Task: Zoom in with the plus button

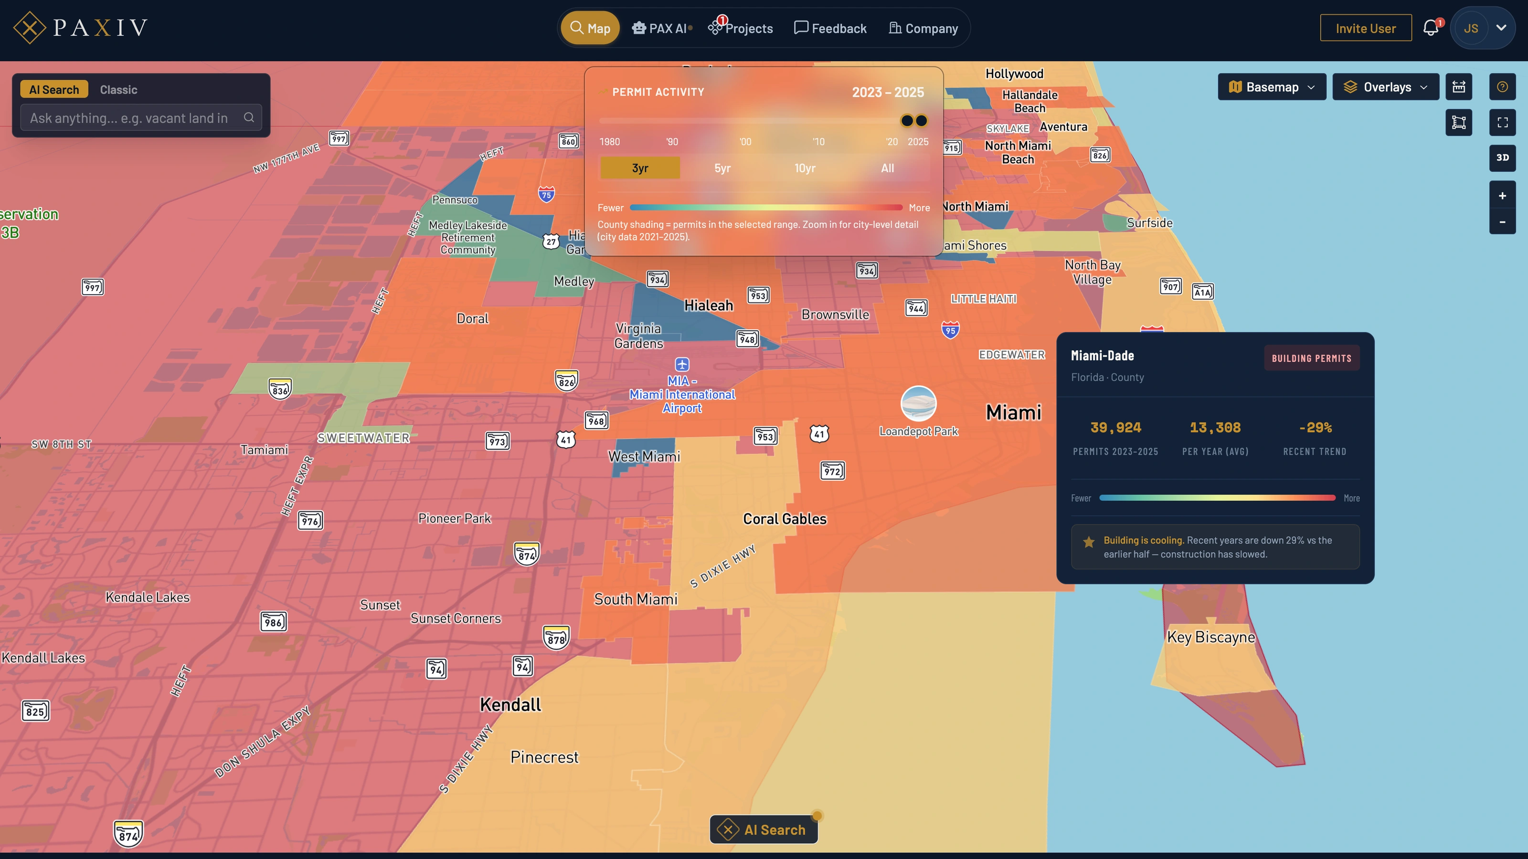Action: [x=1503, y=196]
